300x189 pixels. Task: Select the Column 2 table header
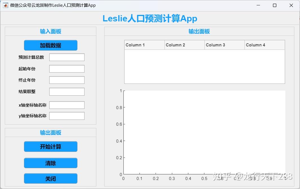click(185, 45)
